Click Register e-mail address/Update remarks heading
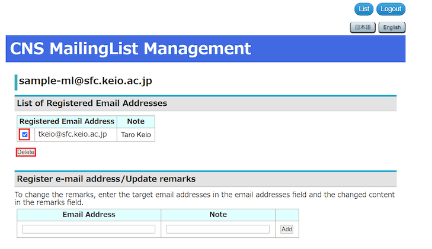432x249 pixels. click(x=106, y=179)
